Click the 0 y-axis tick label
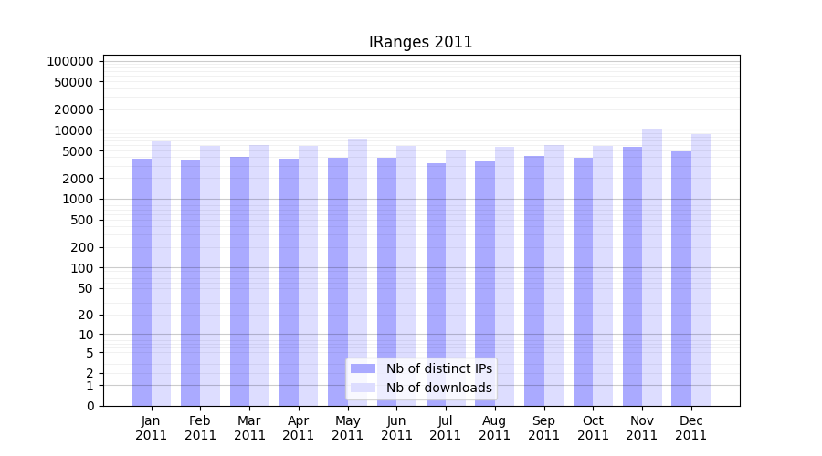 coord(90,406)
